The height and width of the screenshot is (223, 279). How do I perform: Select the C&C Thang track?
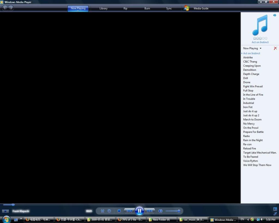(x=250, y=62)
